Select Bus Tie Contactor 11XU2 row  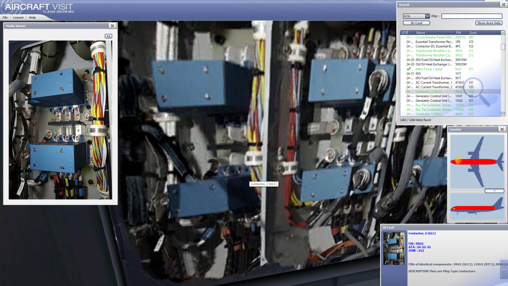tap(450, 110)
